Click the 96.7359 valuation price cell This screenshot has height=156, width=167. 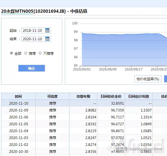pyautogui.click(x=111, y=110)
